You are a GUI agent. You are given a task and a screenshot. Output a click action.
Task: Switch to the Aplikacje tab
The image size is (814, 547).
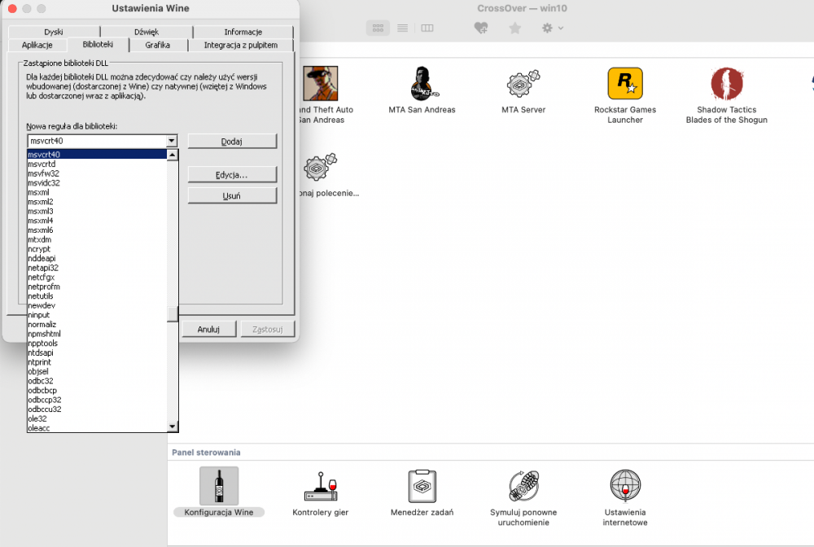[x=37, y=45]
